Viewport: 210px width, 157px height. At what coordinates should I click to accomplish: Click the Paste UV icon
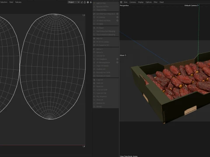94,83
